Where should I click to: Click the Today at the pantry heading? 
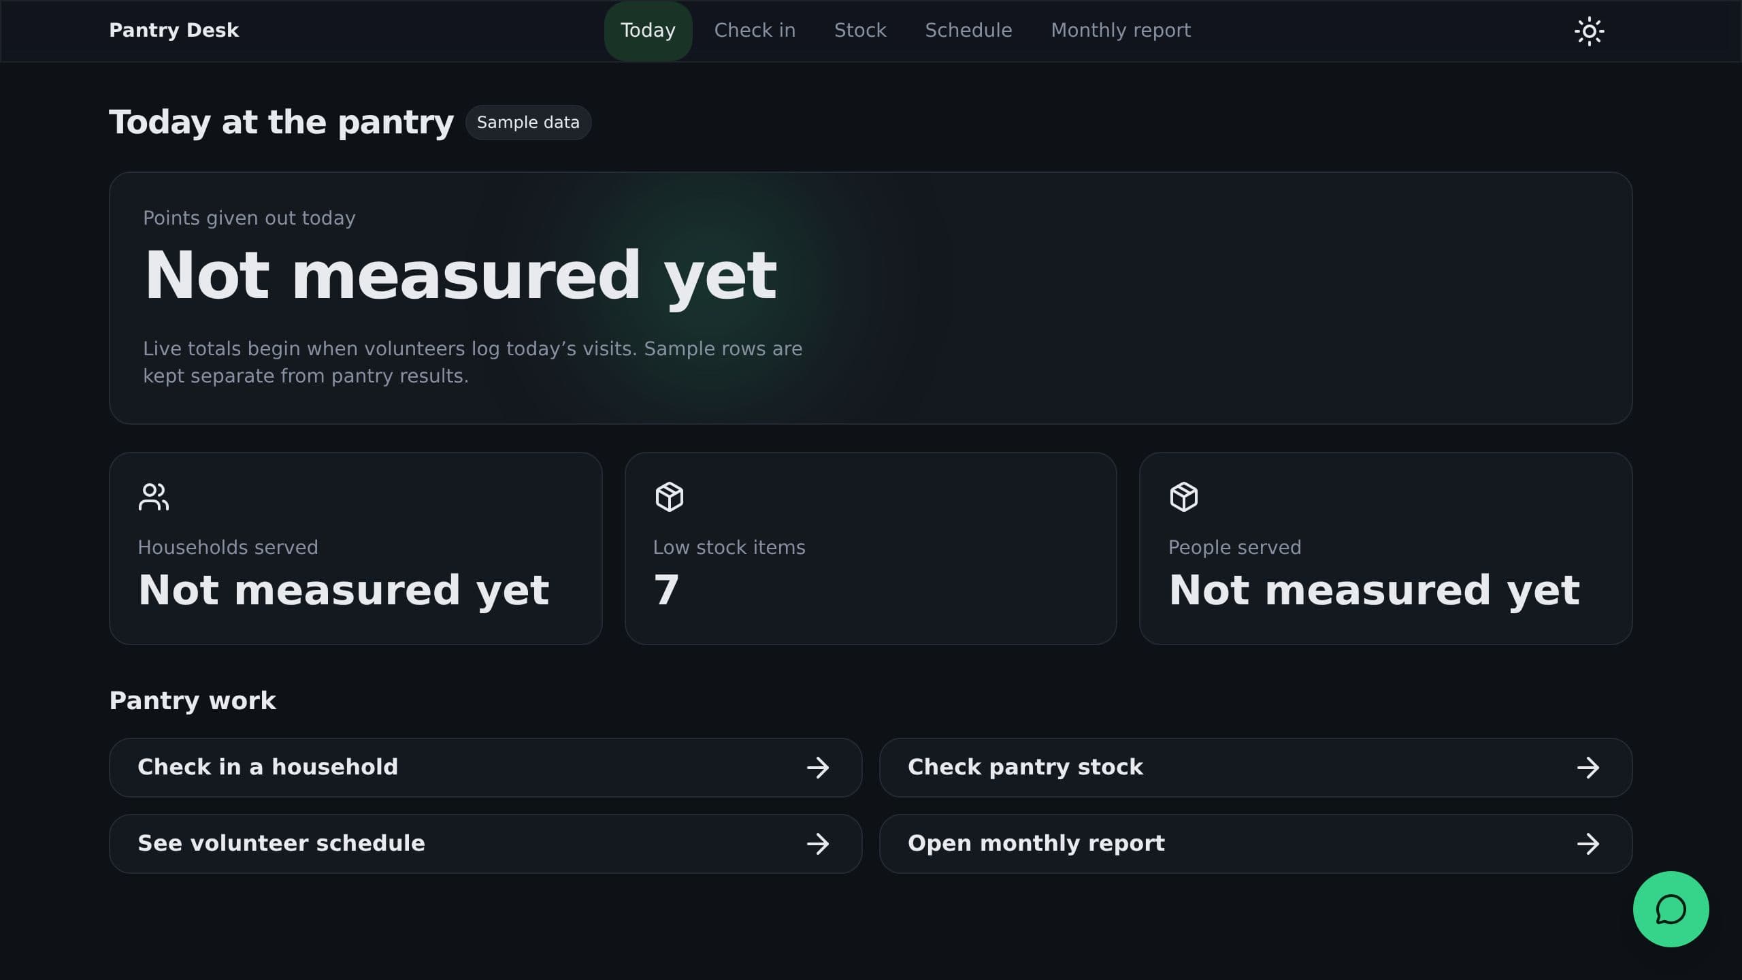point(281,122)
